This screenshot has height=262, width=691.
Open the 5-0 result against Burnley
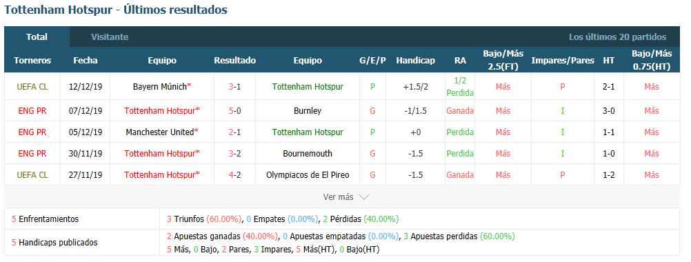click(235, 111)
